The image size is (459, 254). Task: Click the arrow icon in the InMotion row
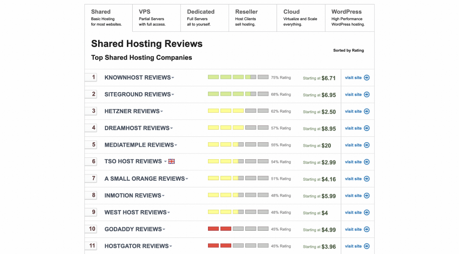click(x=367, y=196)
